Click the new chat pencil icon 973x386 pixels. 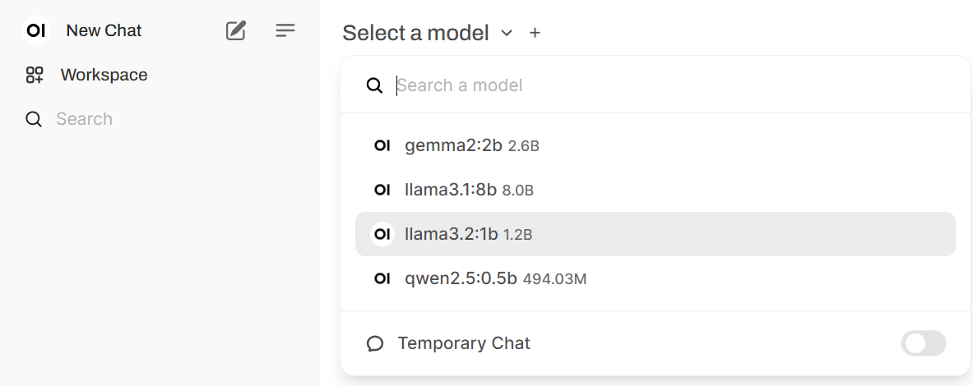click(x=236, y=31)
